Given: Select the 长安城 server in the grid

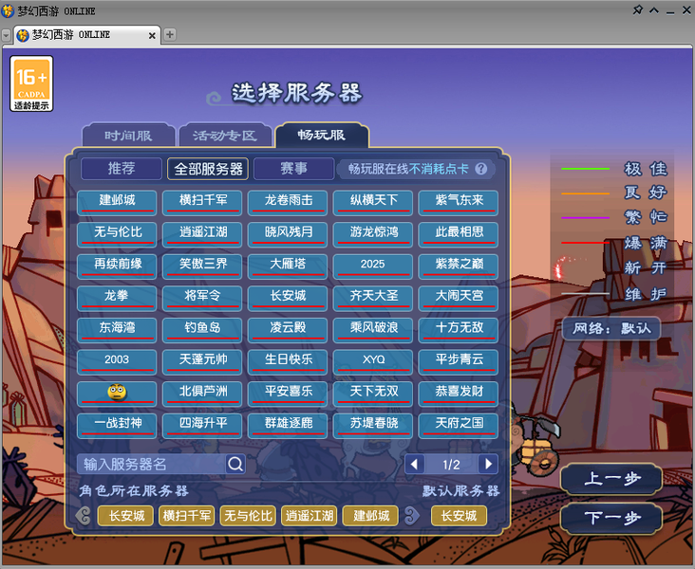Looking at the screenshot, I should [x=288, y=298].
